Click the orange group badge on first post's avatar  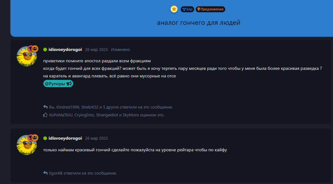click(x=35, y=49)
